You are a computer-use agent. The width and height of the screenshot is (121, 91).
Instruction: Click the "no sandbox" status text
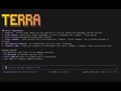53,72
